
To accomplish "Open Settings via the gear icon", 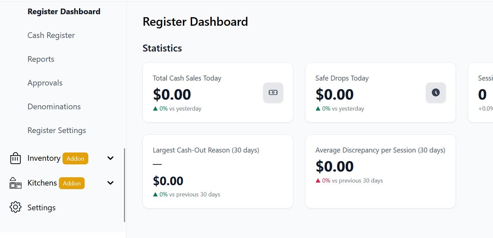I will coord(15,207).
